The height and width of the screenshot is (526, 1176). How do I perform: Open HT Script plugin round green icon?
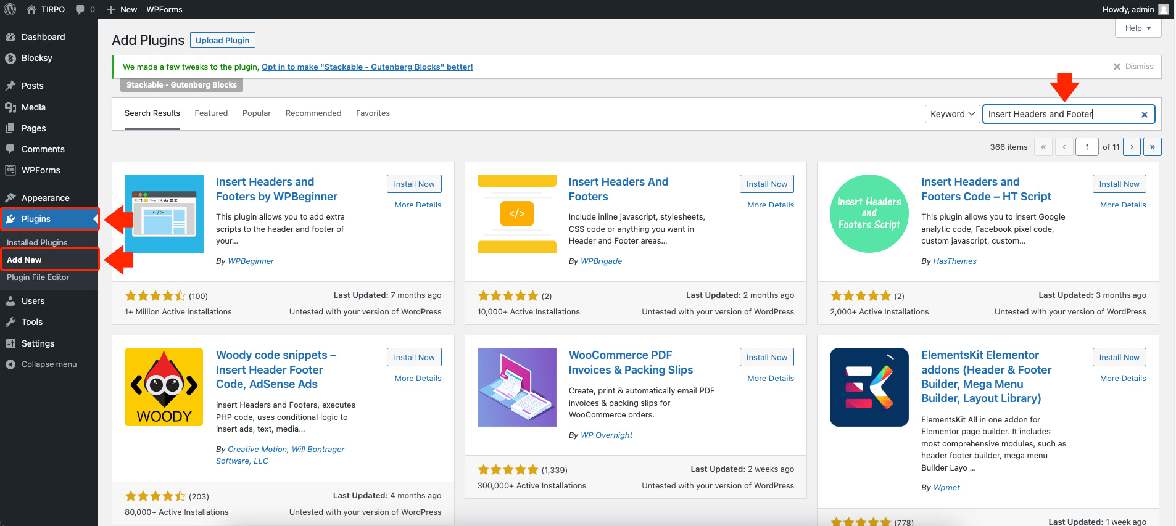pos(869,213)
